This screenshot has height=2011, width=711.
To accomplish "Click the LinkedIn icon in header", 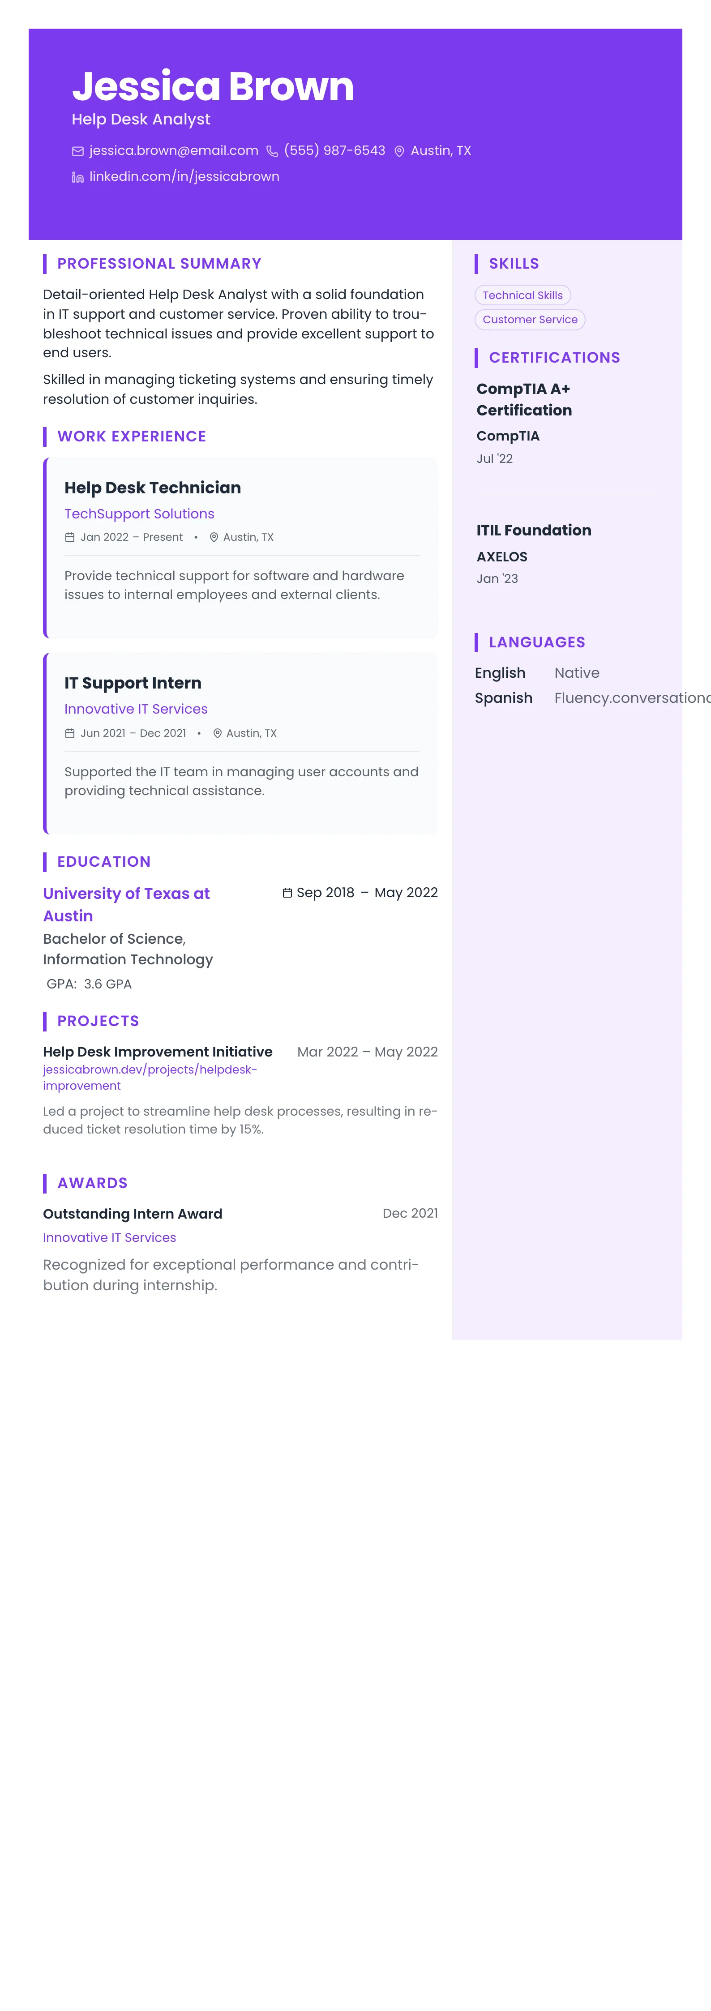I will (78, 177).
